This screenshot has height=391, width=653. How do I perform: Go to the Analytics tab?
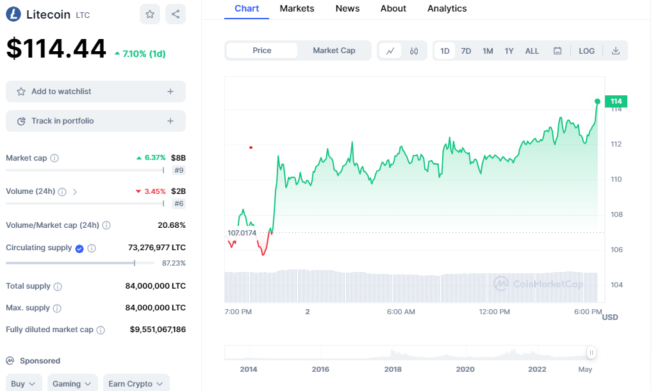(x=447, y=8)
